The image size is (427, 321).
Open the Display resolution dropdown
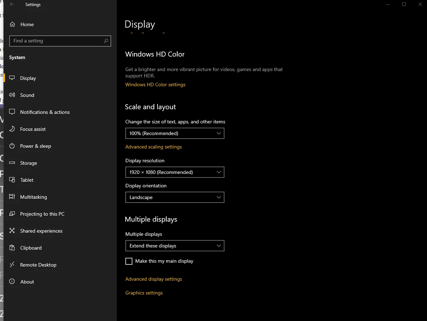175,172
